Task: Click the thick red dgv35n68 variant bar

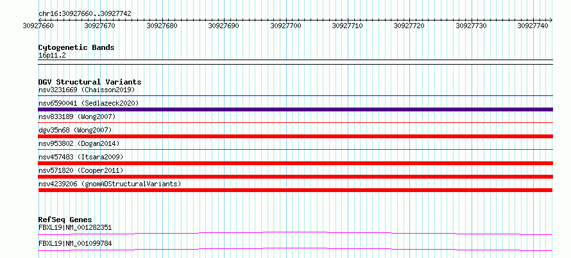Action: coord(296,136)
